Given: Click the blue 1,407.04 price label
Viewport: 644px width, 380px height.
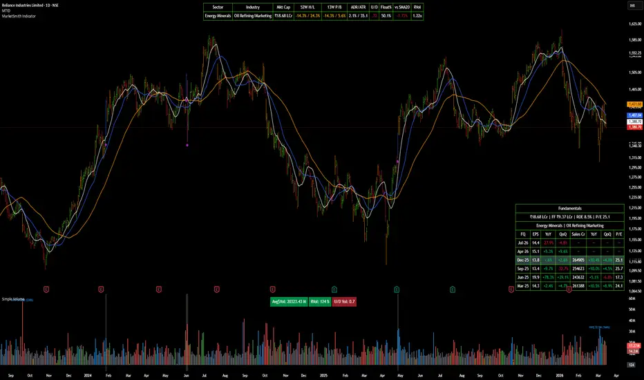Looking at the screenshot, I should click(634, 115).
